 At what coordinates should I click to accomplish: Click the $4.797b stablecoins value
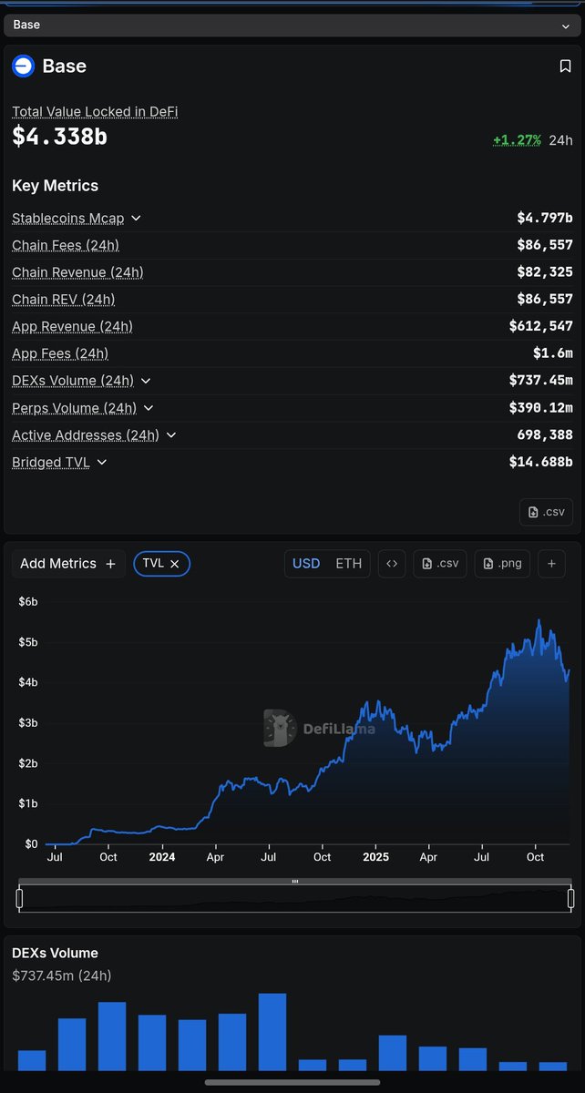pyautogui.click(x=545, y=219)
